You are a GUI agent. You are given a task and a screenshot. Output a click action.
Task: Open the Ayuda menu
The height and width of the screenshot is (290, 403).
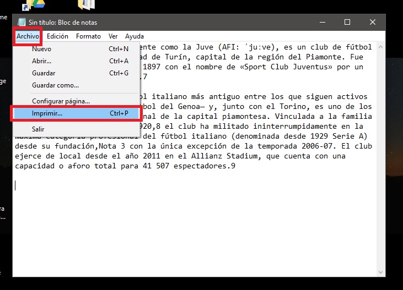(x=134, y=36)
